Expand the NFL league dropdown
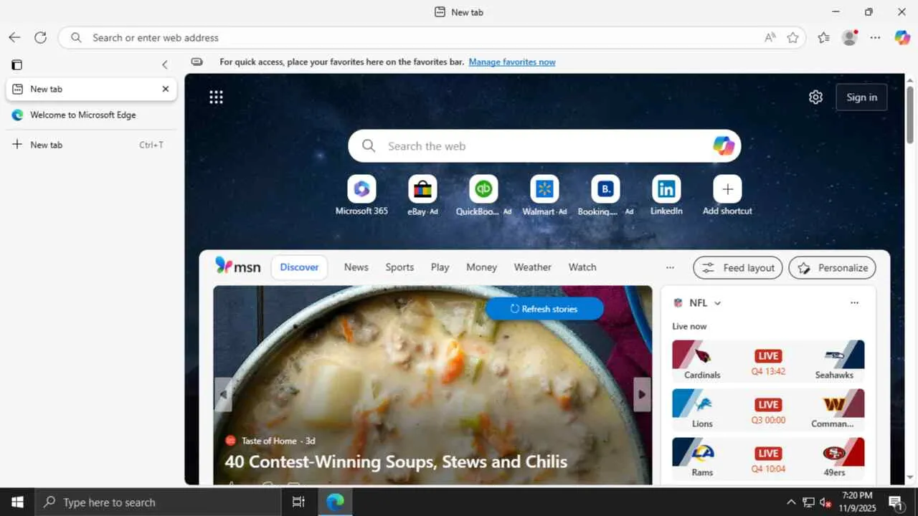The height and width of the screenshot is (516, 918). (717, 303)
